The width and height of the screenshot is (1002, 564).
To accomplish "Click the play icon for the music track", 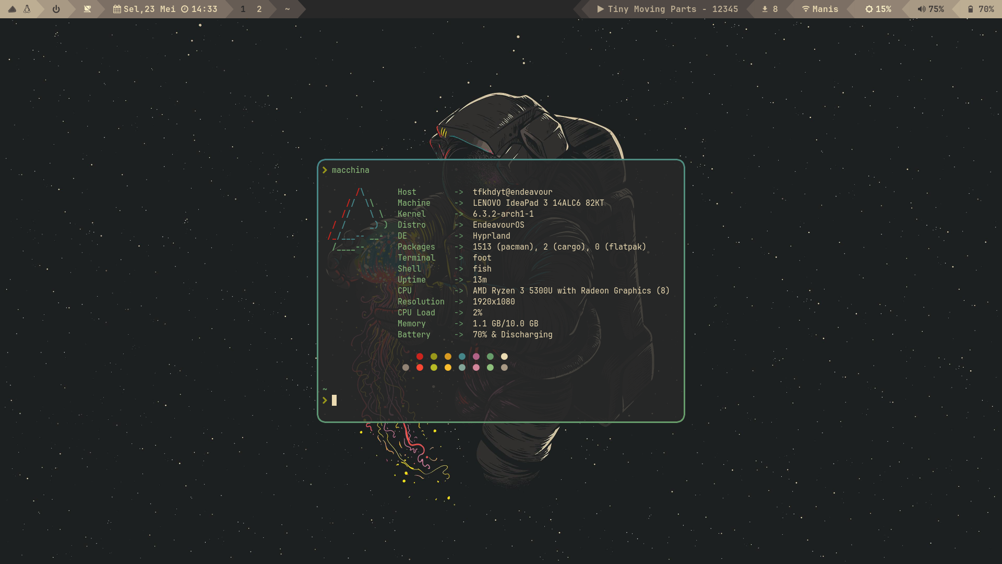I will pyautogui.click(x=600, y=9).
